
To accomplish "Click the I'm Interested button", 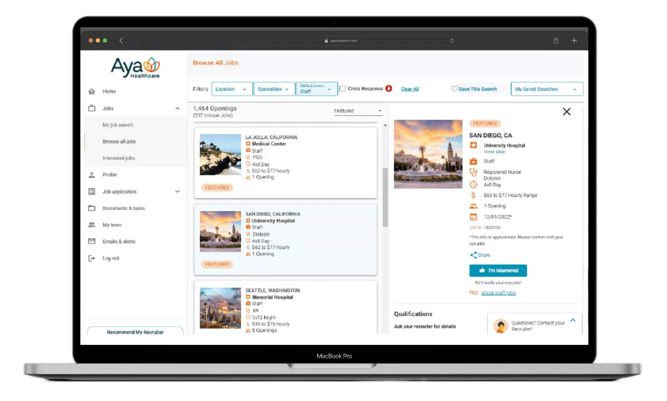I will (498, 270).
